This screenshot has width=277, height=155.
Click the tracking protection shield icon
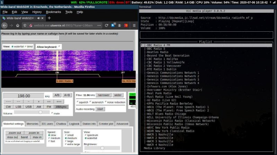tap(25, 25)
